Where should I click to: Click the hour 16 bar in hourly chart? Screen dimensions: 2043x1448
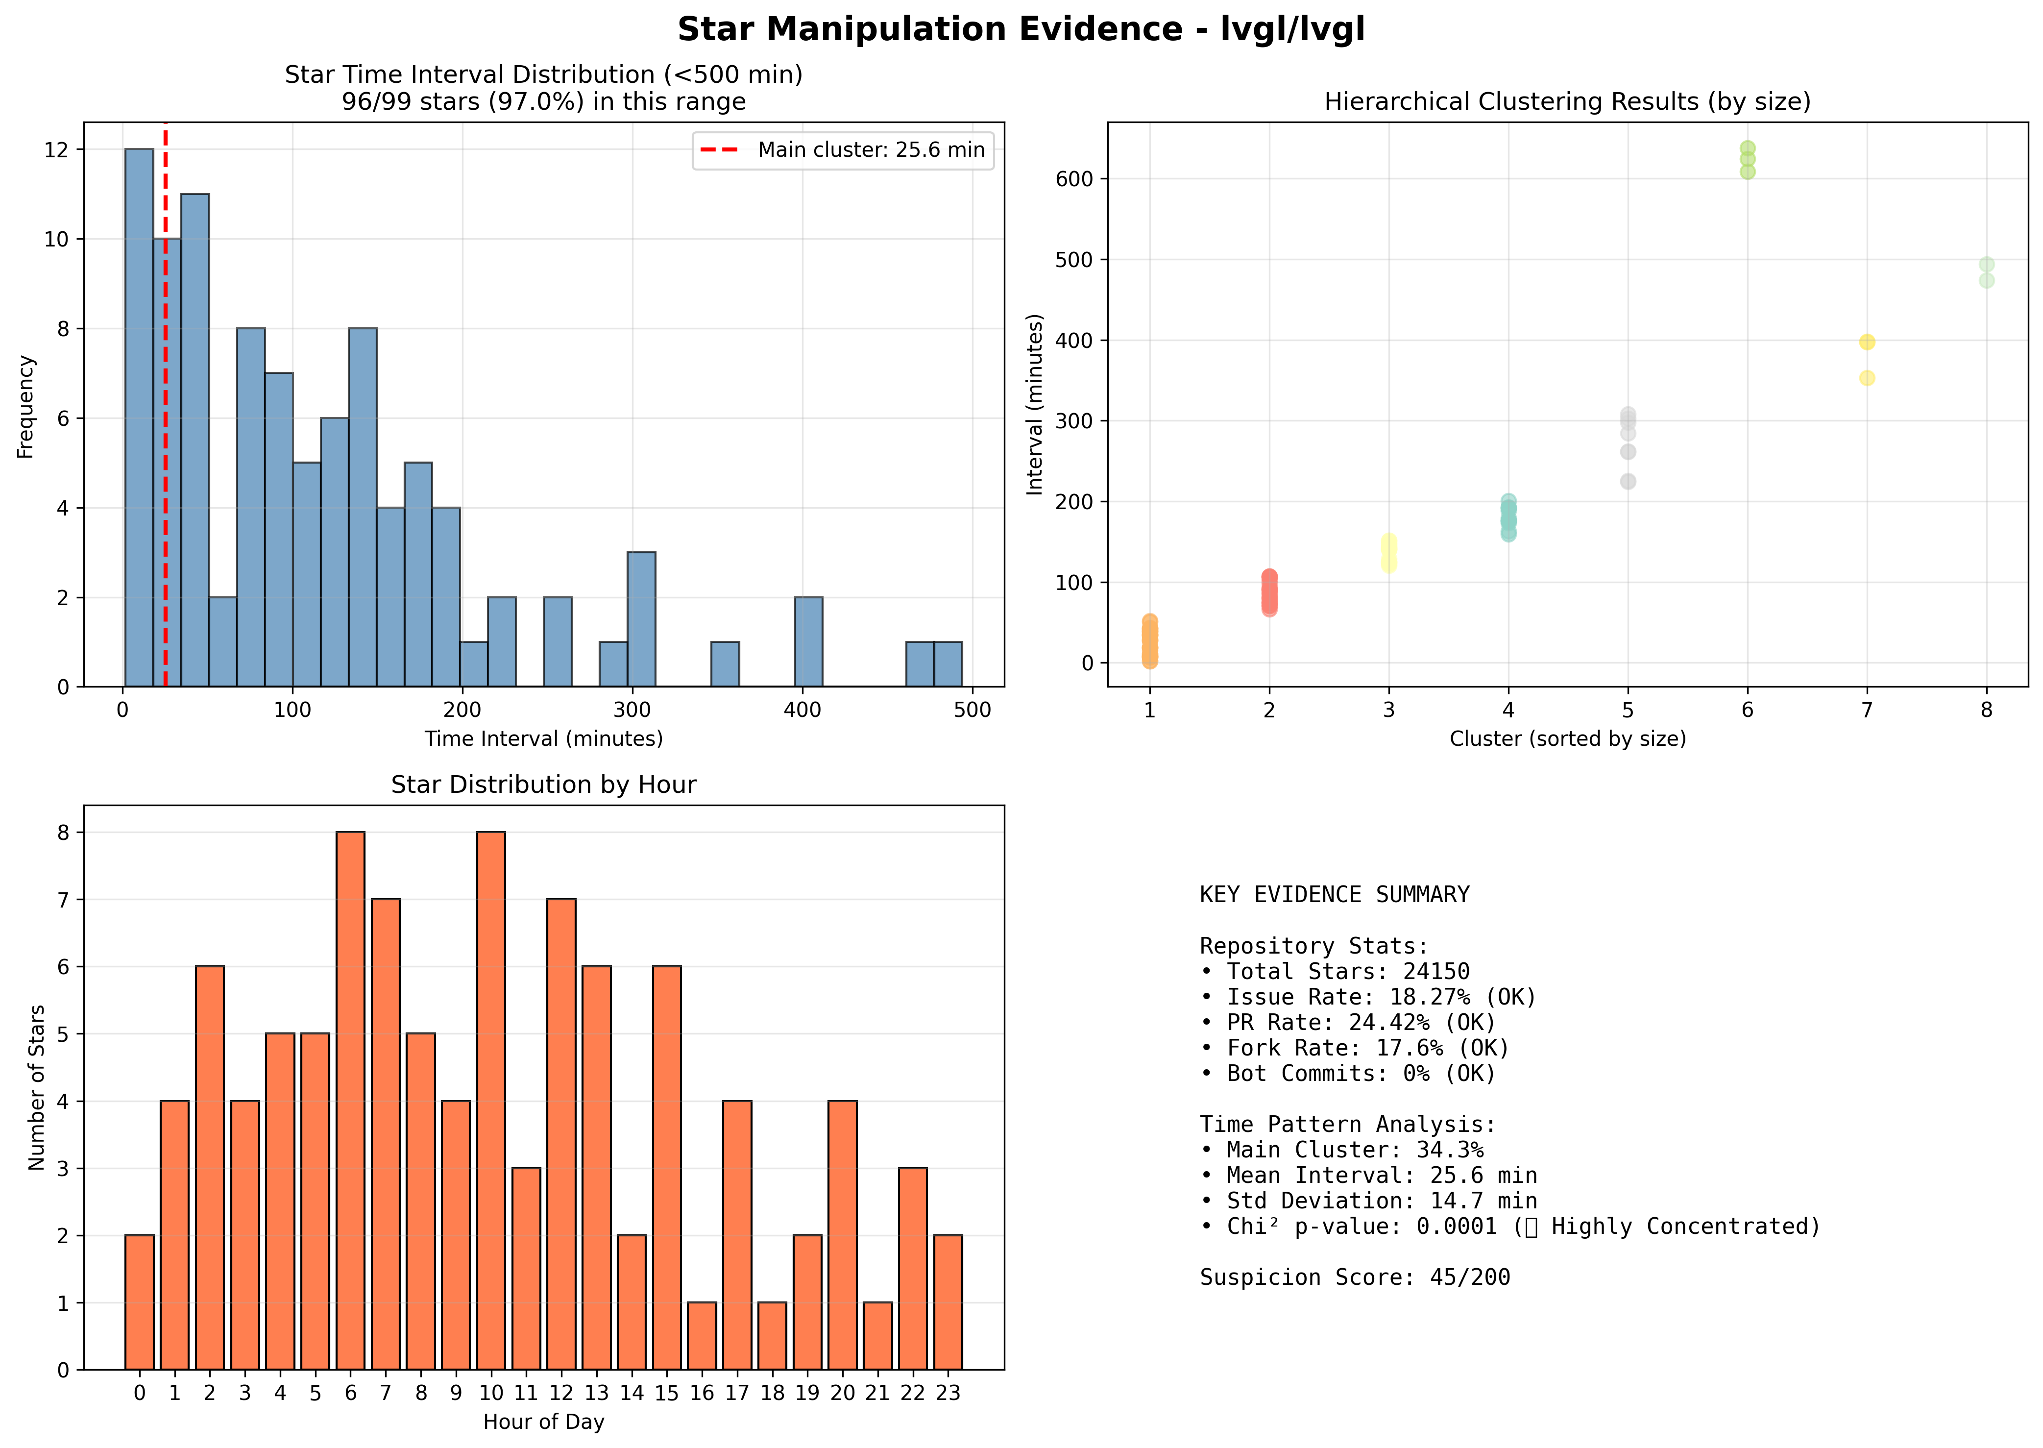[x=702, y=1336]
